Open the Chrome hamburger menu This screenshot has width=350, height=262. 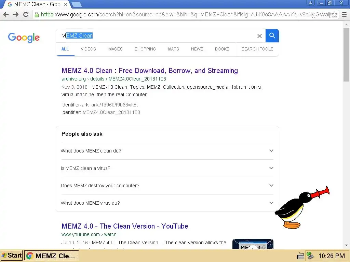pyautogui.click(x=345, y=14)
